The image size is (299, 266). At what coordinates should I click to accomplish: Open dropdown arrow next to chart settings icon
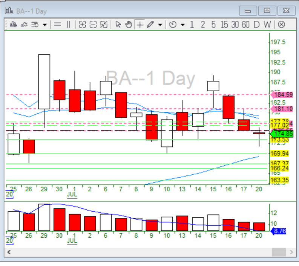45,25
